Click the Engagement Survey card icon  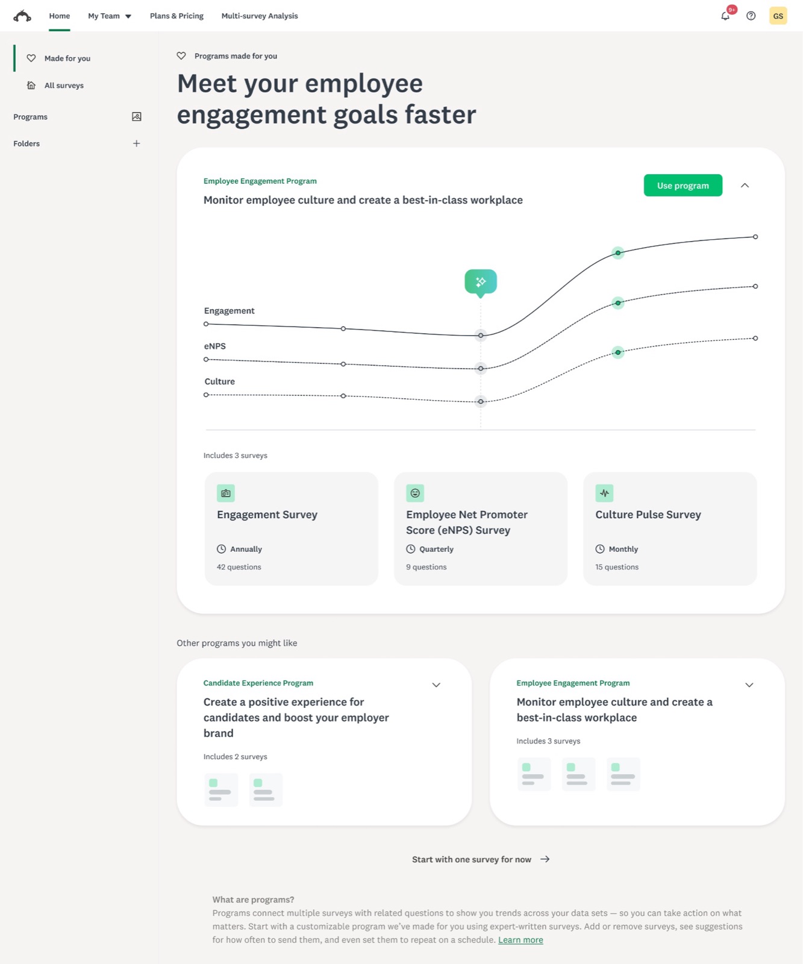click(x=226, y=493)
